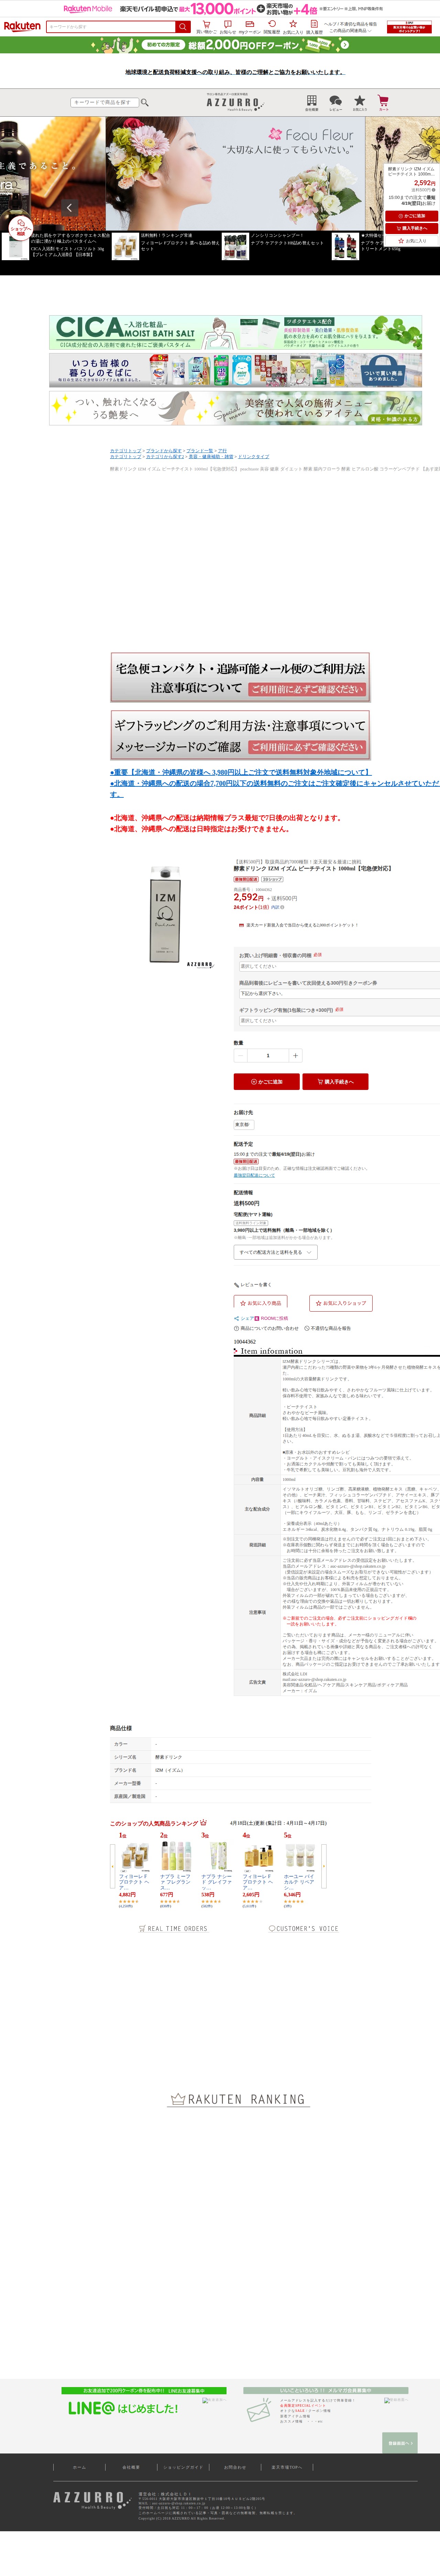Open the 最強翌日配送について link

254,1175
